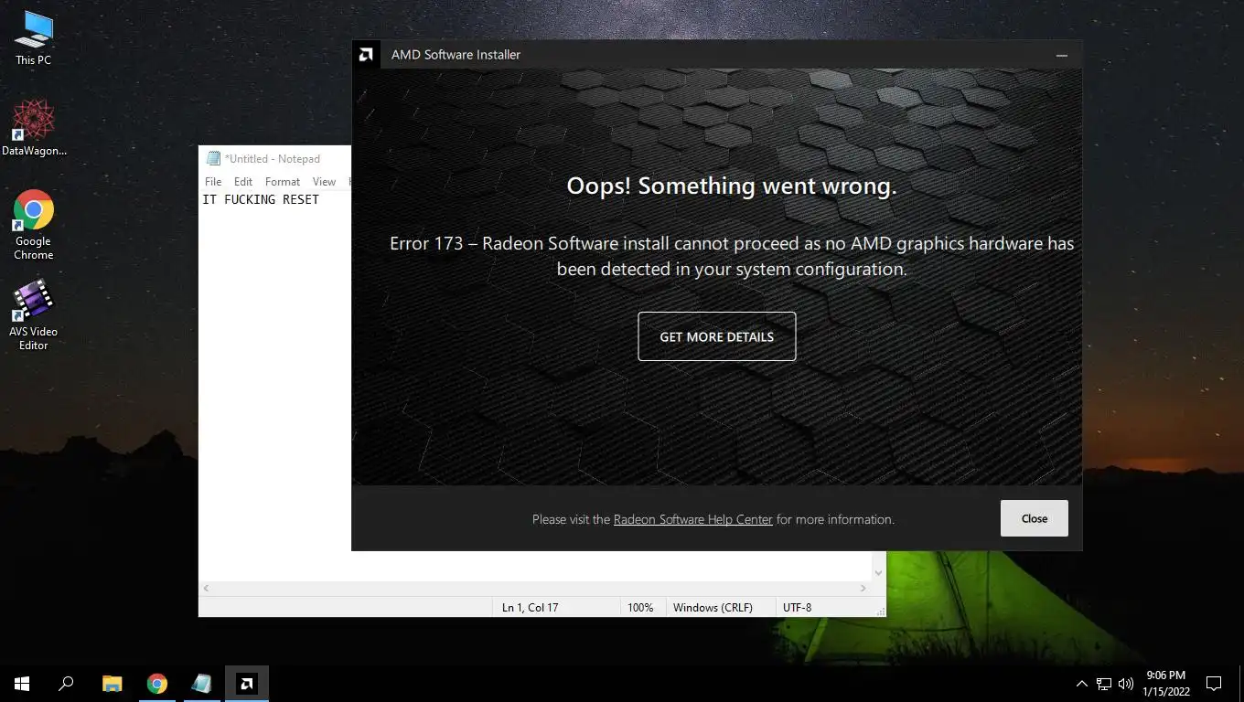Screen dimensions: 1244x702
Task: Click Ln 1, Col 17 in status bar
Action: click(530, 607)
